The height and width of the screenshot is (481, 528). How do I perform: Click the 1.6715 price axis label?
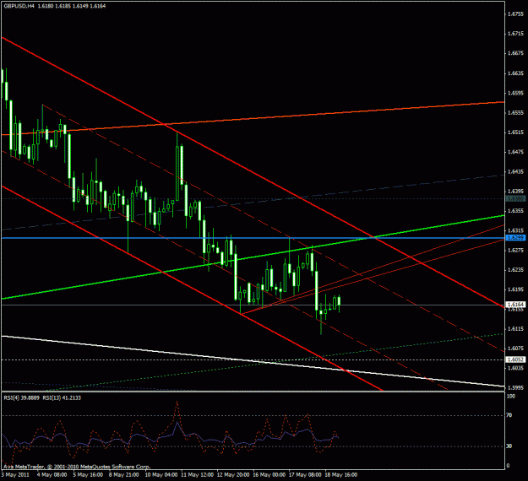coord(515,34)
